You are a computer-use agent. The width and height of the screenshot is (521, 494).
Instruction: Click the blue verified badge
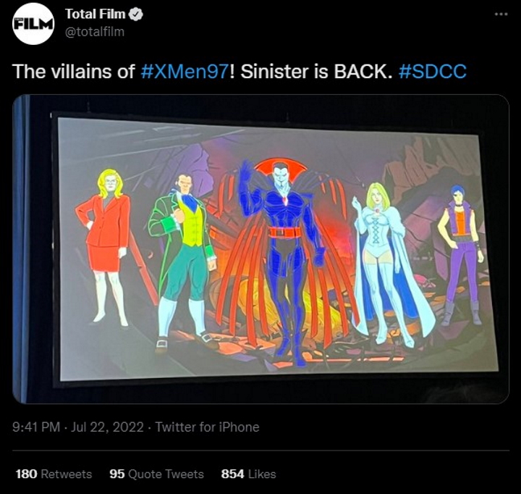pos(134,15)
